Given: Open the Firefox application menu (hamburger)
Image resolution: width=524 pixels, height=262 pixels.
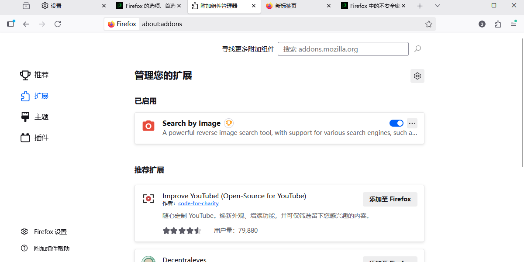Looking at the screenshot, I should [x=514, y=24].
